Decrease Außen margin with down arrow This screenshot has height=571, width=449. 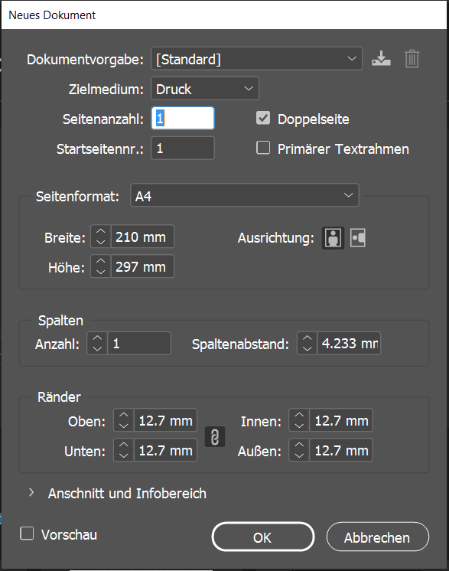click(x=299, y=456)
